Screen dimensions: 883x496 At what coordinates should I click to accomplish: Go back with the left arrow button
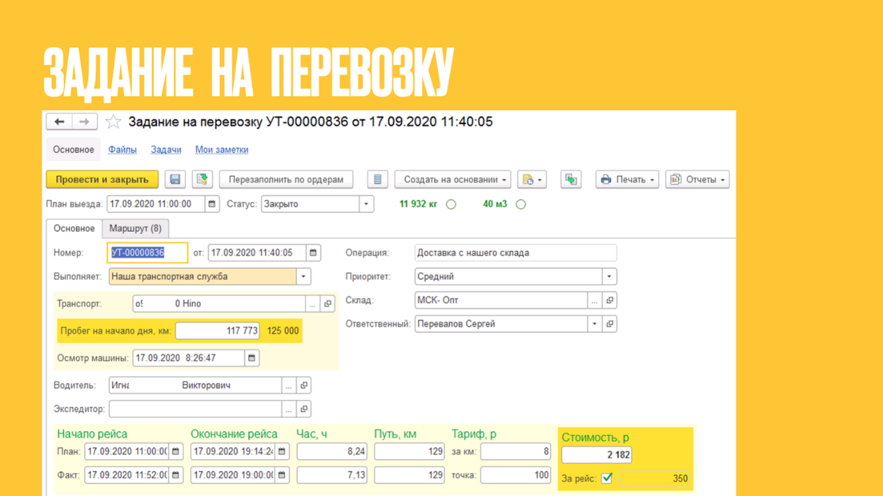[60, 121]
